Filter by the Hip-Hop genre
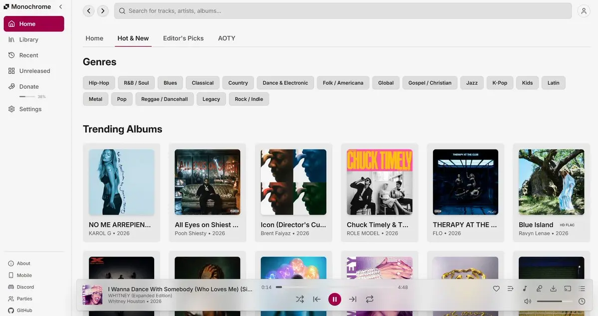The image size is (598, 316). pyautogui.click(x=99, y=83)
